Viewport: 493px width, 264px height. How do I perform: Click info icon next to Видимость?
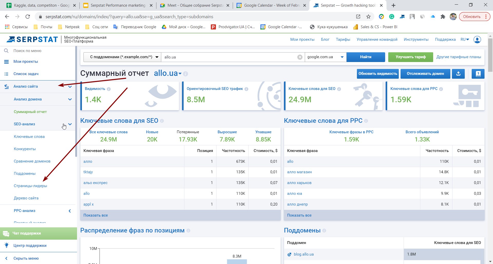tap(109, 89)
